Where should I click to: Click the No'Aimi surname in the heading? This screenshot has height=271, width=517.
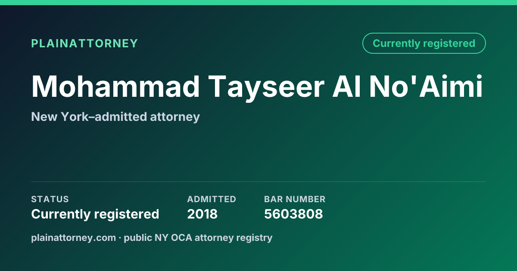pos(426,86)
